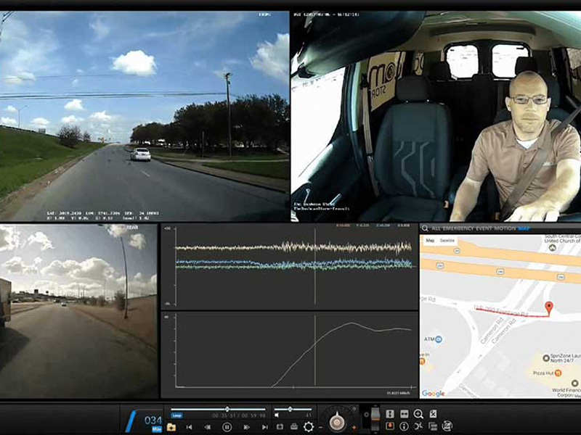Select the MOTION filter tab
This screenshot has height=435, width=581.
506,228
